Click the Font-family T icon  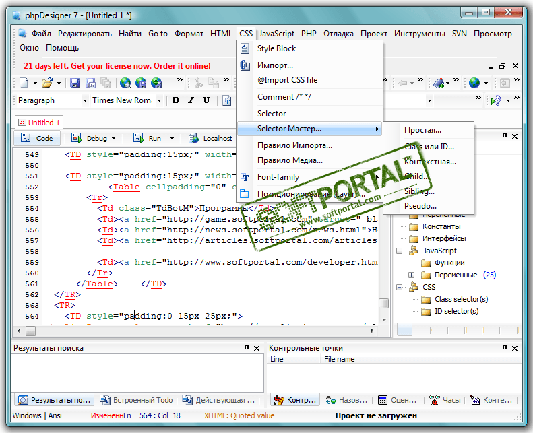coord(245,177)
